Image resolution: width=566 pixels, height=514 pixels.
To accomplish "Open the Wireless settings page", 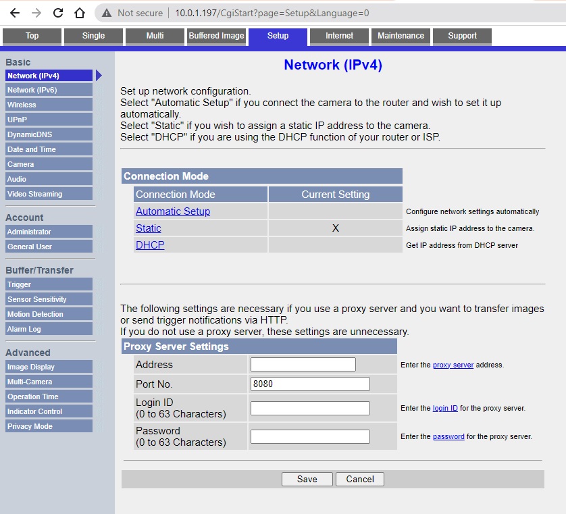I will [49, 105].
